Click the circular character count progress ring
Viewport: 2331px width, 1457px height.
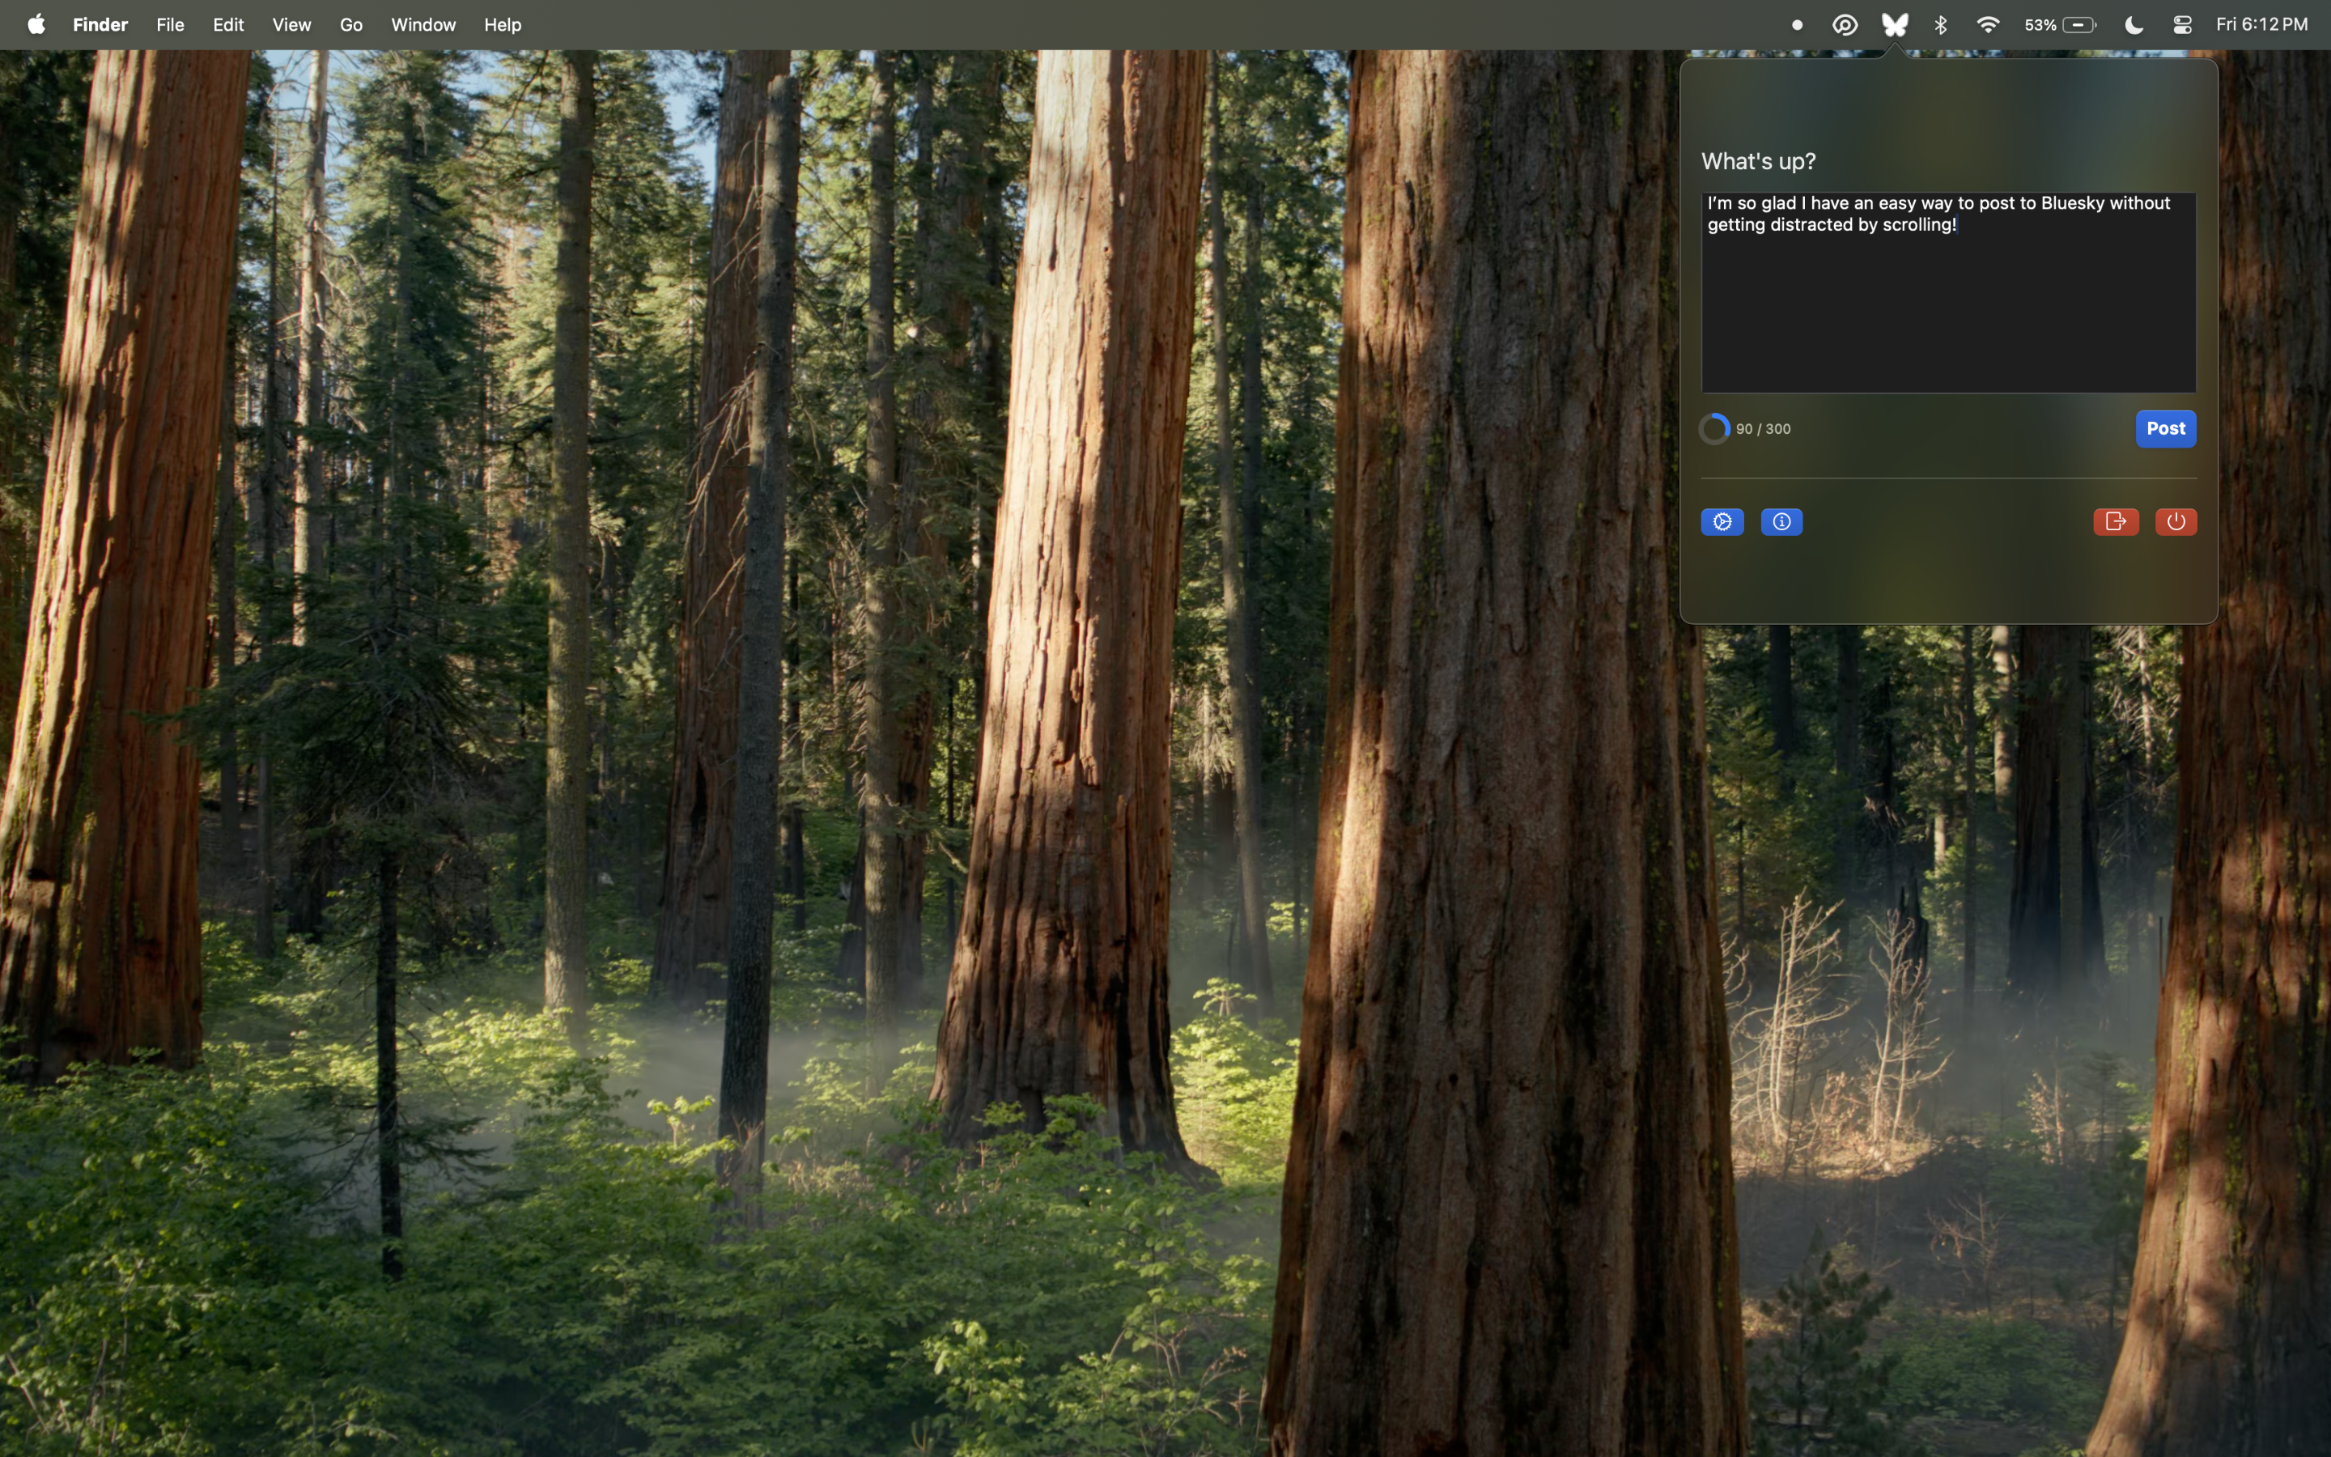[1714, 429]
